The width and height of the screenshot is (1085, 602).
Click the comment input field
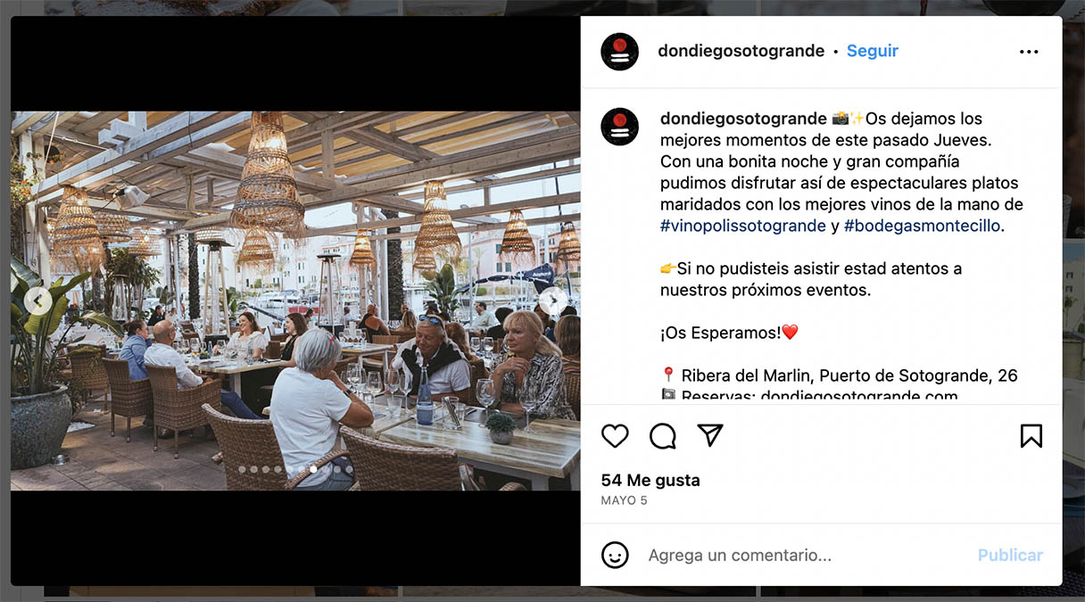click(x=803, y=555)
